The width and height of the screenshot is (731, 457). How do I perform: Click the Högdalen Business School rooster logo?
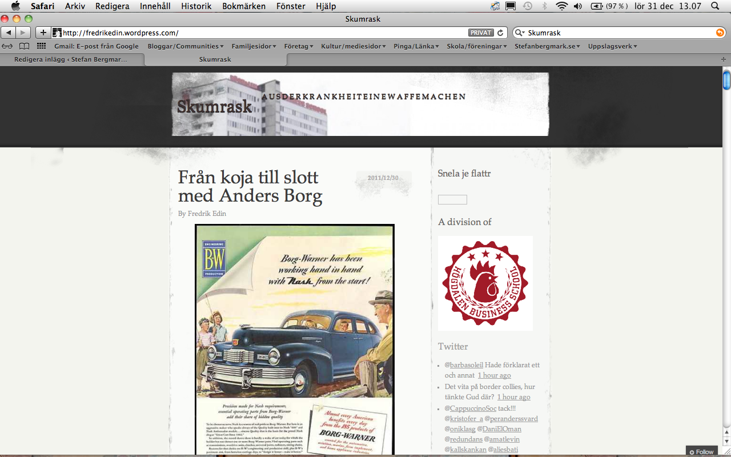(485, 283)
